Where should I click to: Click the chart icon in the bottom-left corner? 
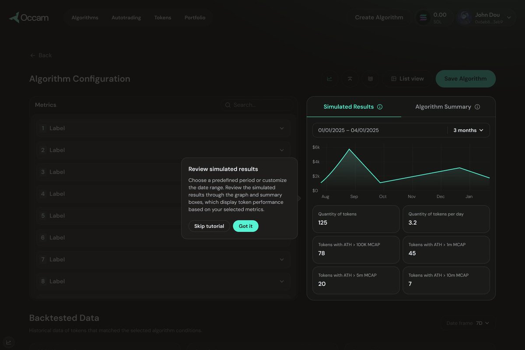click(x=8, y=342)
